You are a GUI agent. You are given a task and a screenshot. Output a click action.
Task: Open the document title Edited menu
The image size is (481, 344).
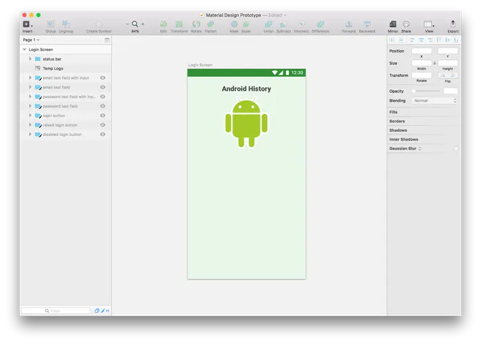278,15
